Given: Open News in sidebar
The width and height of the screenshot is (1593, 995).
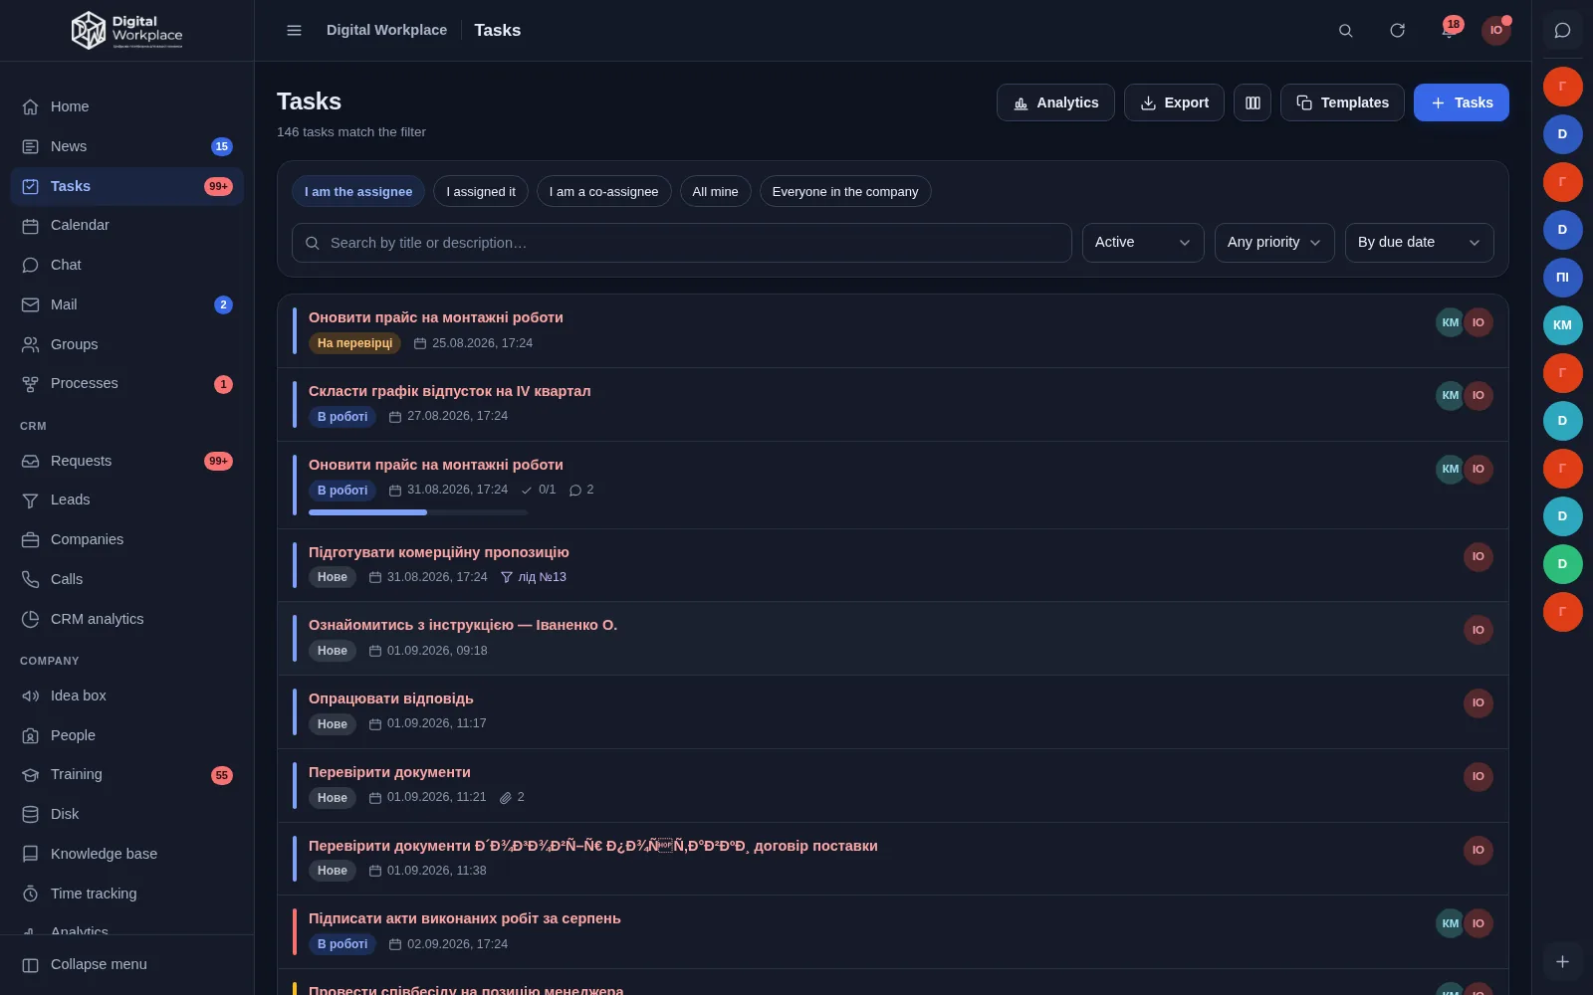Looking at the screenshot, I should point(127,146).
